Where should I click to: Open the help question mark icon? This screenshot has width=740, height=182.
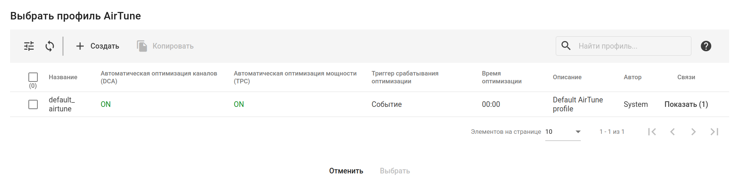706,46
